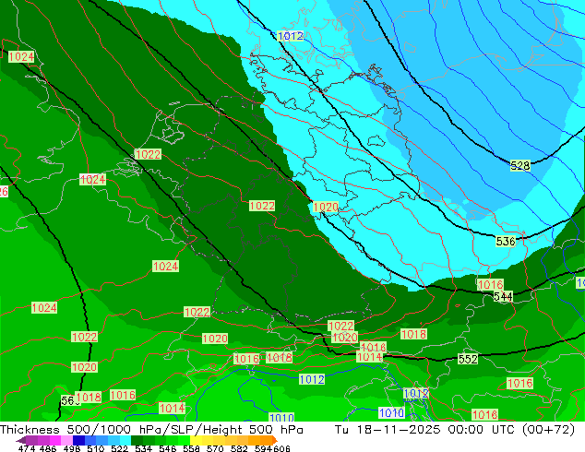This screenshot has height=452, width=585.
Task: Click the legend value 606
Action: pos(281,448)
